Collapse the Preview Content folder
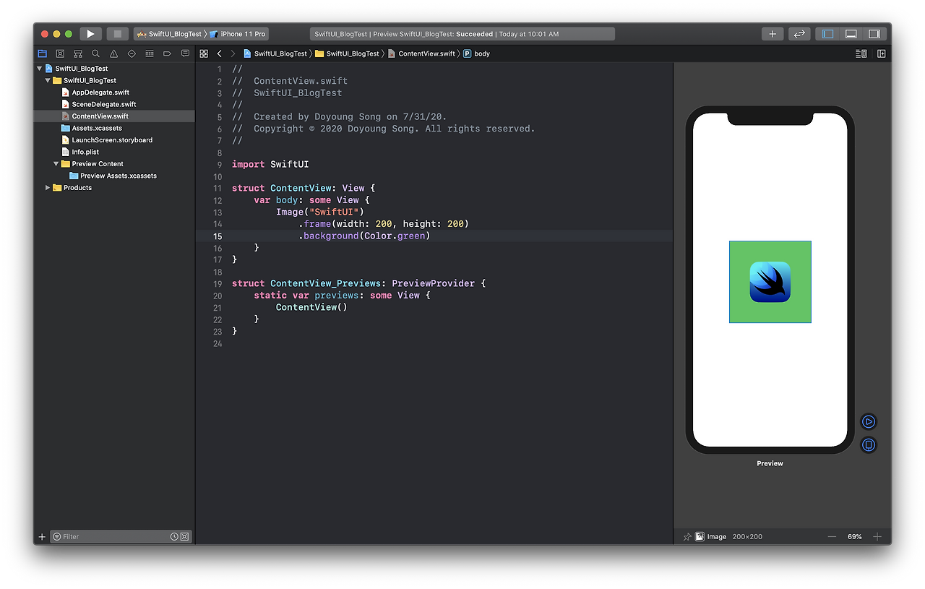 click(56, 164)
